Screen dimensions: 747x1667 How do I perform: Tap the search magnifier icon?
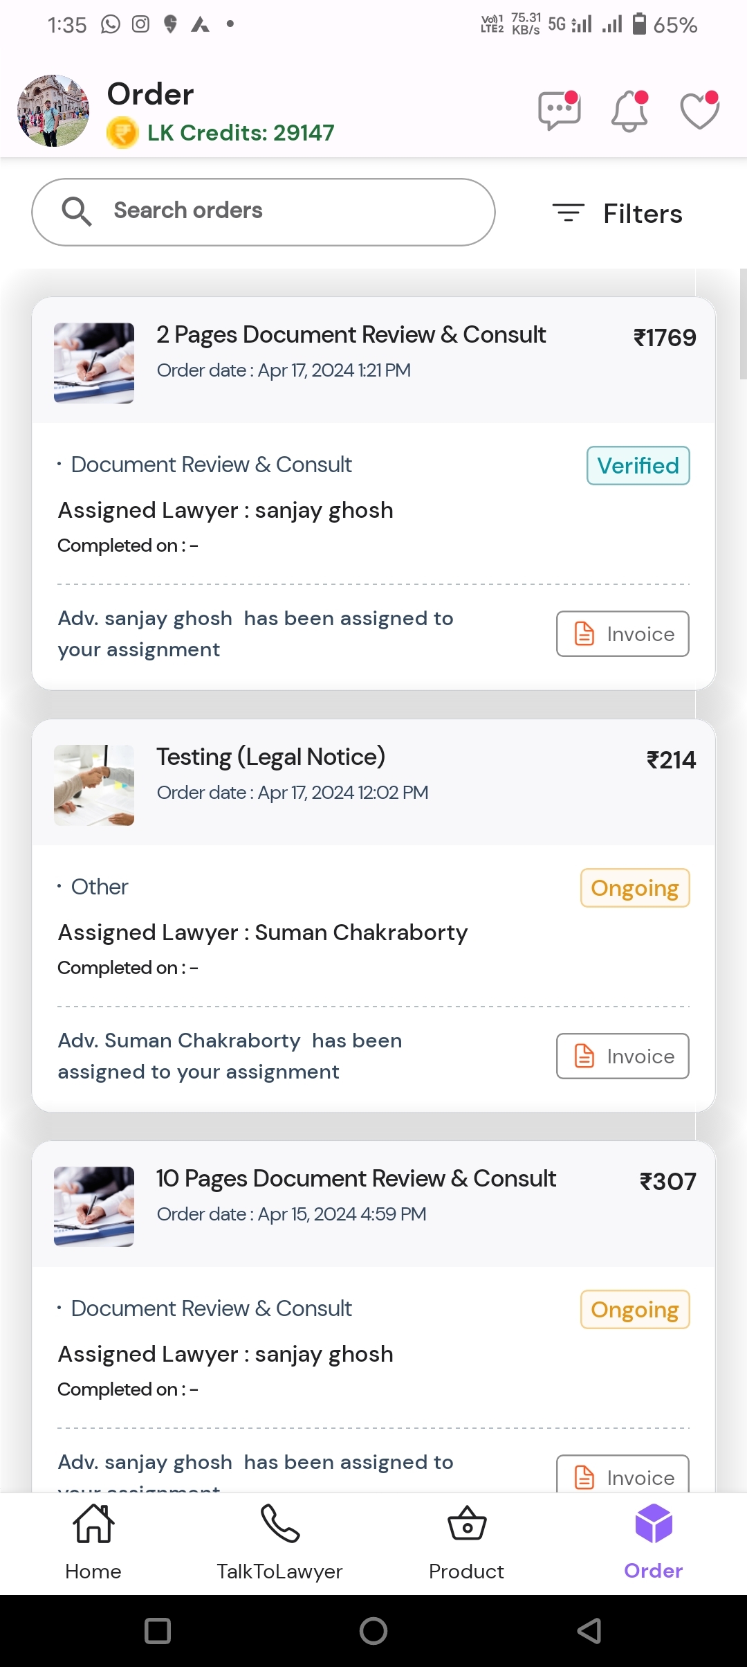coord(77,211)
